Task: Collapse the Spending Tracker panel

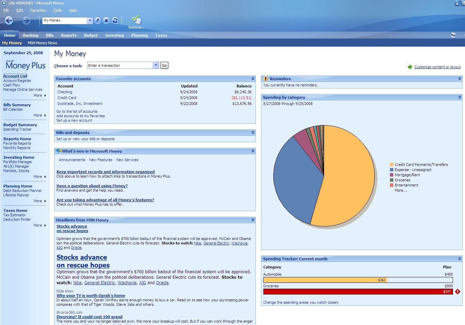Action: 460,259
